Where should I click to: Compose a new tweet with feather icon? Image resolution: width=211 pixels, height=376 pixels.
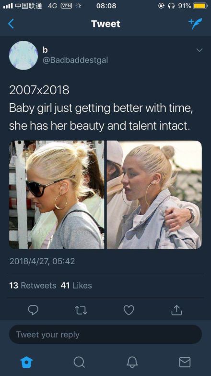coord(195,24)
